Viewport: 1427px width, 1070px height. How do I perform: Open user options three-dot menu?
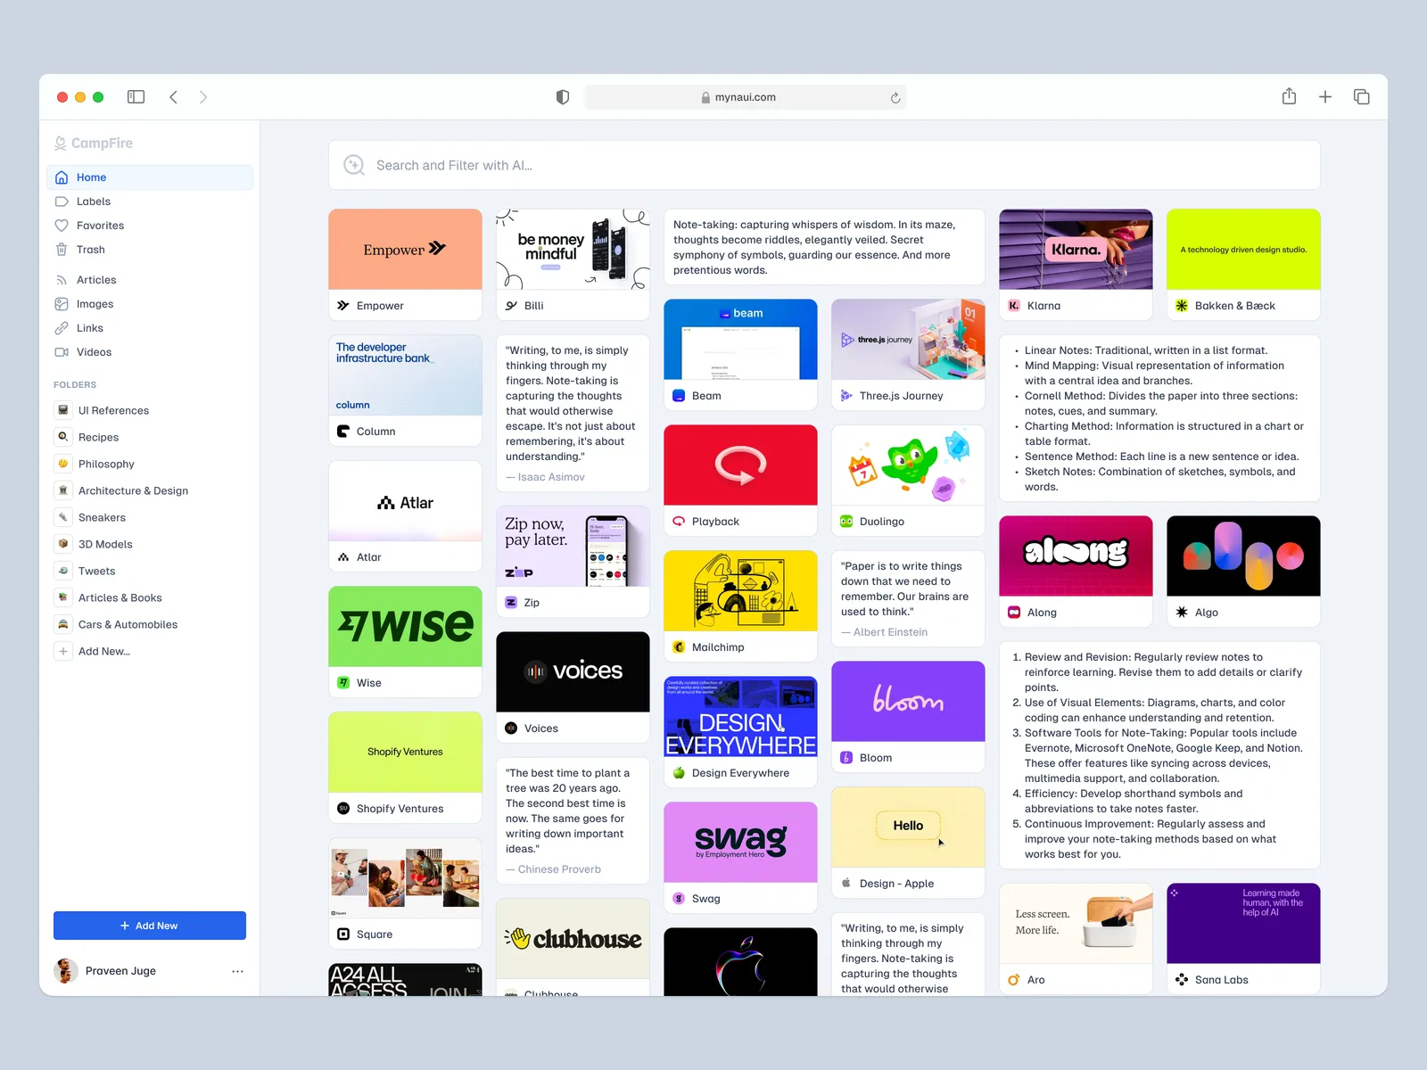click(237, 971)
